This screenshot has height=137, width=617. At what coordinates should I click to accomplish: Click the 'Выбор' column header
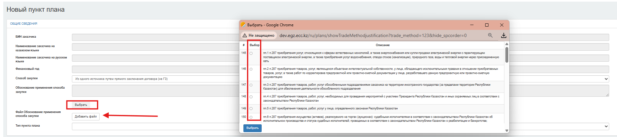click(254, 45)
